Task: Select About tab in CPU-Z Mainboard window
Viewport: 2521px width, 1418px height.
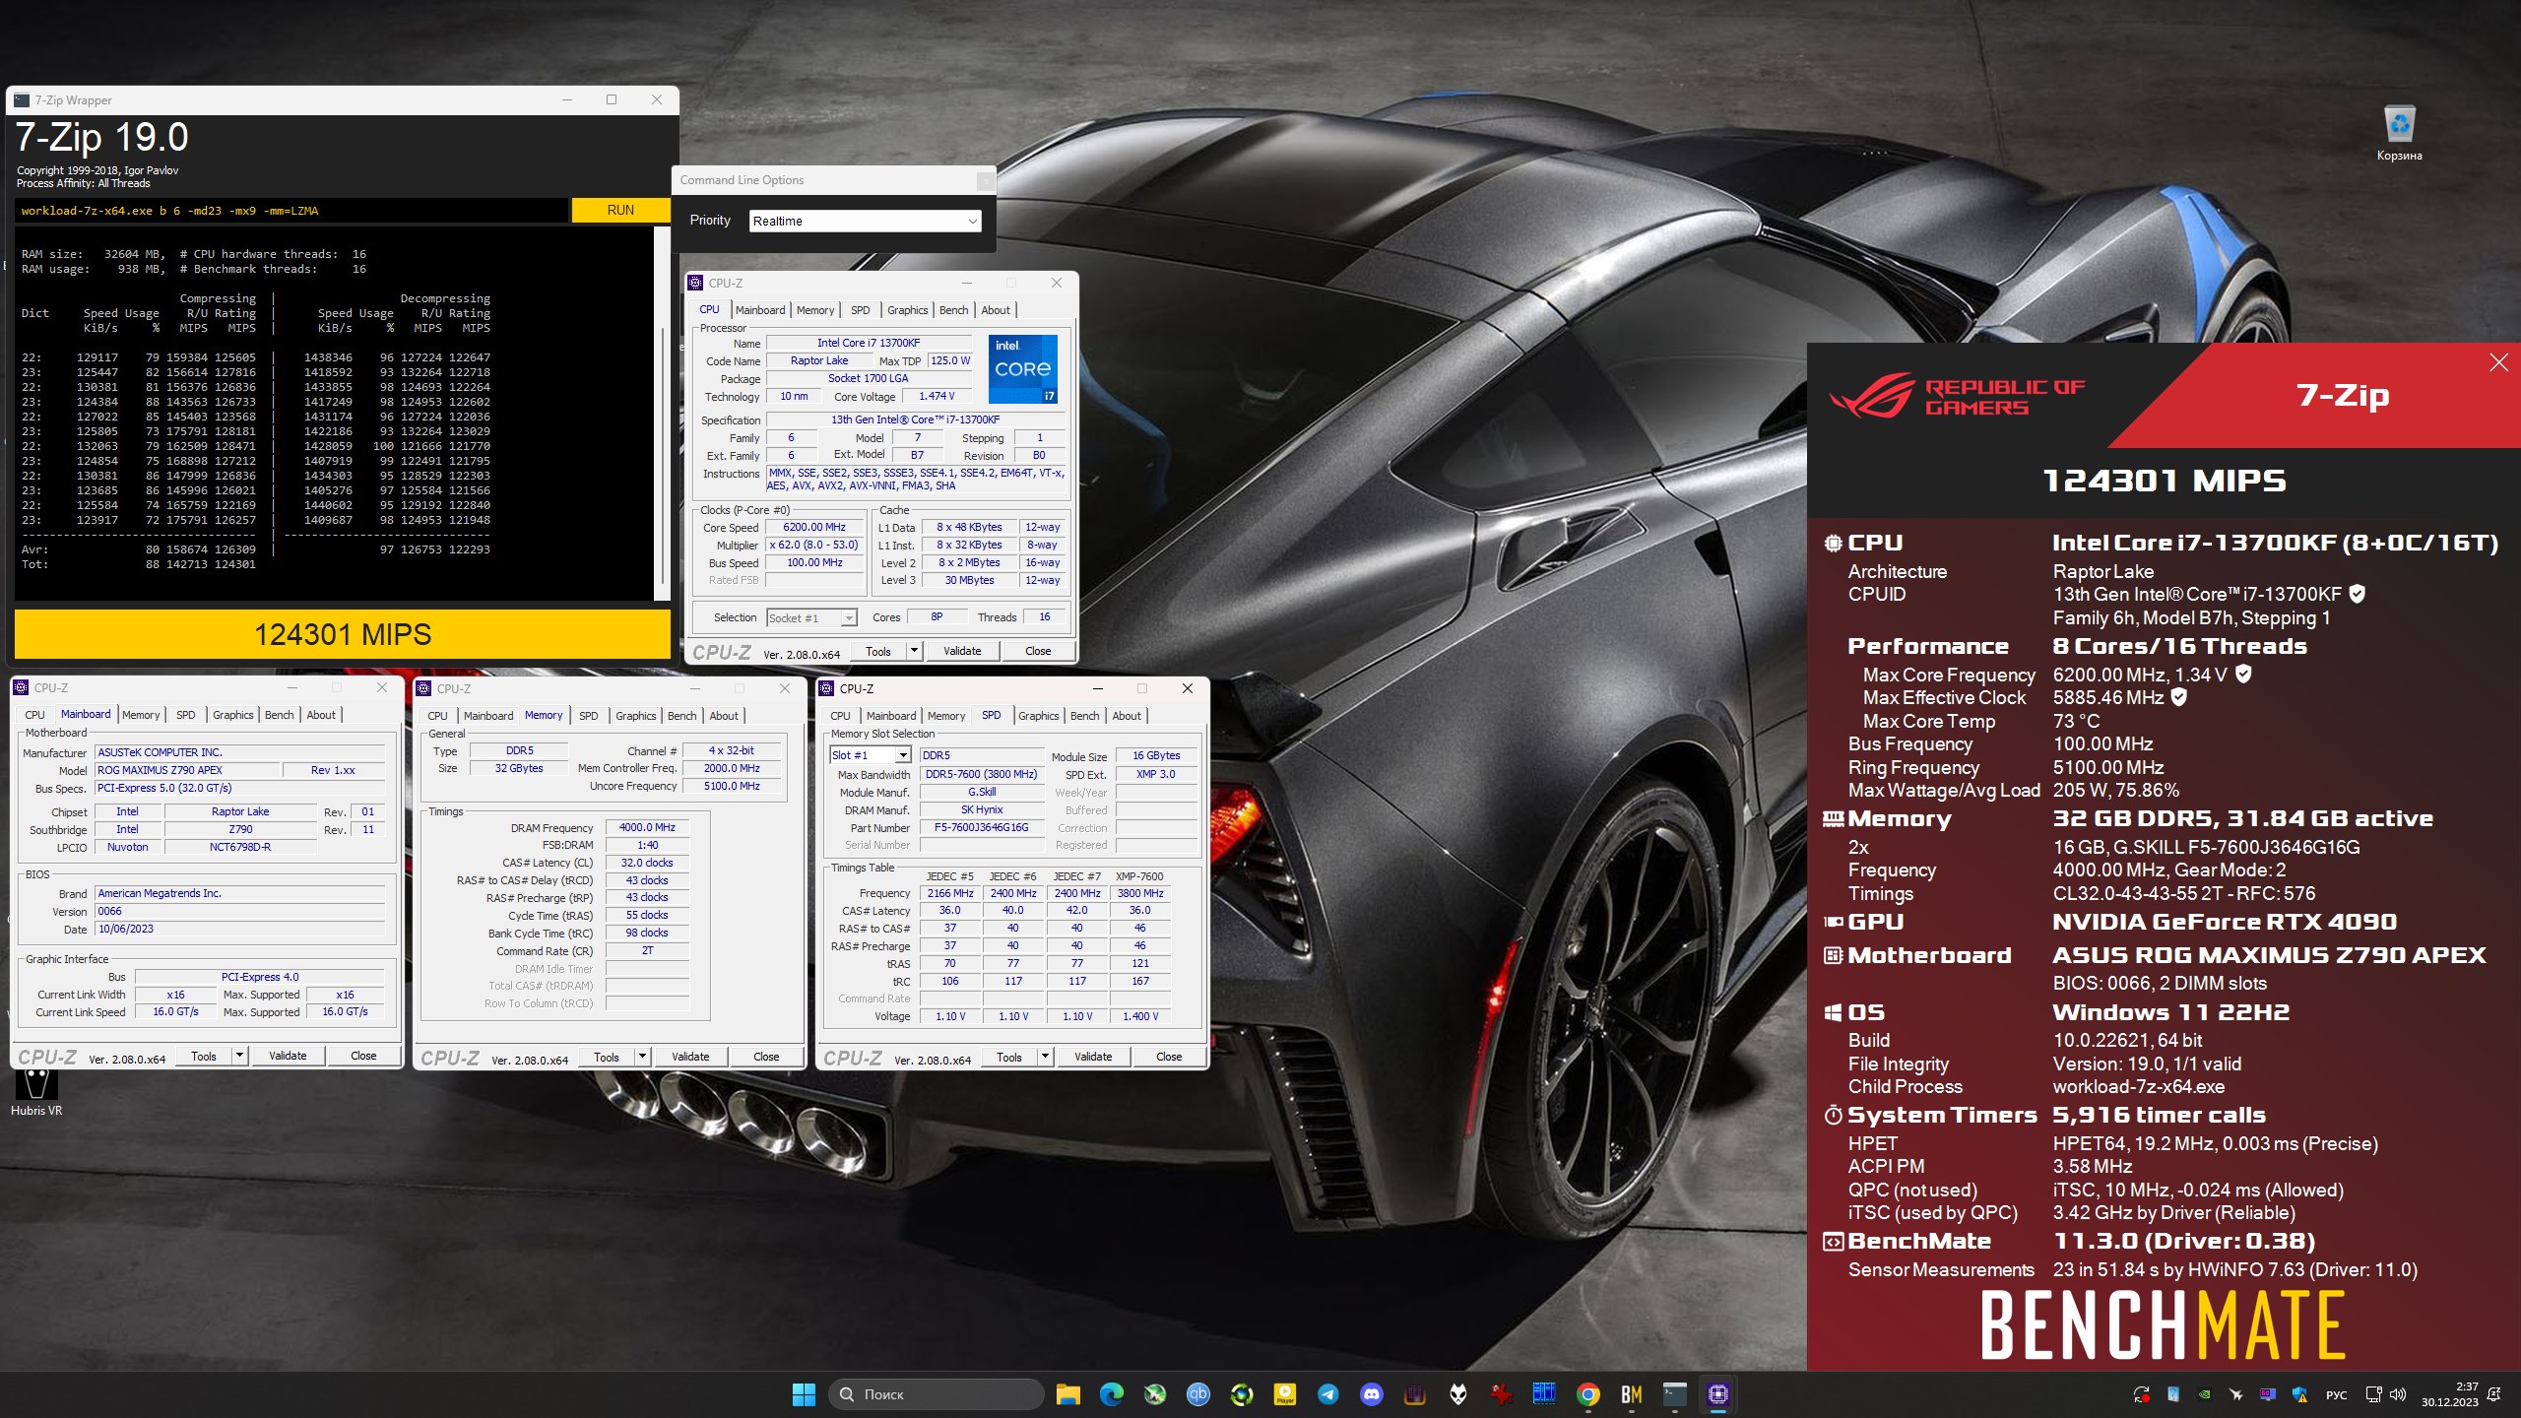Action: point(321,715)
